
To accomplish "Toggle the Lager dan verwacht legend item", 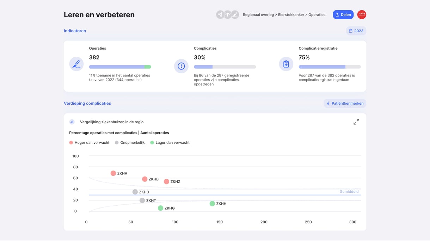I will click(170, 142).
